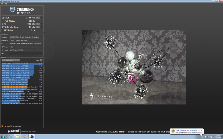223x139 pixels.
Task: Open the ranking type dropdown
Action: (x=11, y=60)
